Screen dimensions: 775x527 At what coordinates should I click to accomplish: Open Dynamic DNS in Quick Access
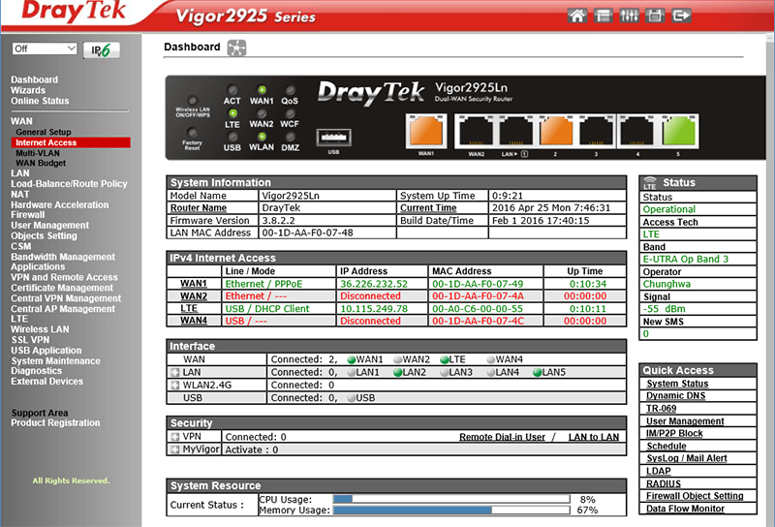pyautogui.click(x=675, y=395)
